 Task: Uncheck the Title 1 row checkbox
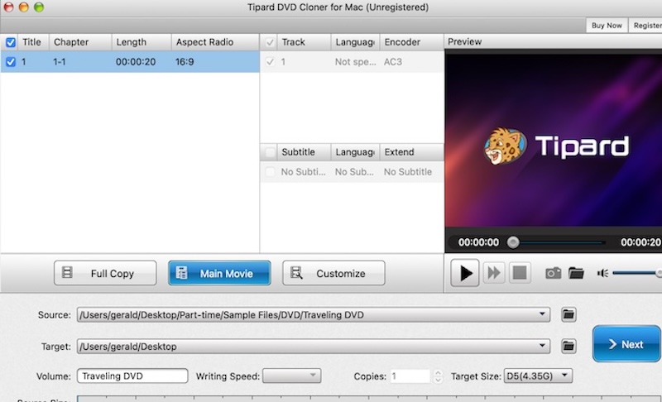pyautogui.click(x=11, y=61)
